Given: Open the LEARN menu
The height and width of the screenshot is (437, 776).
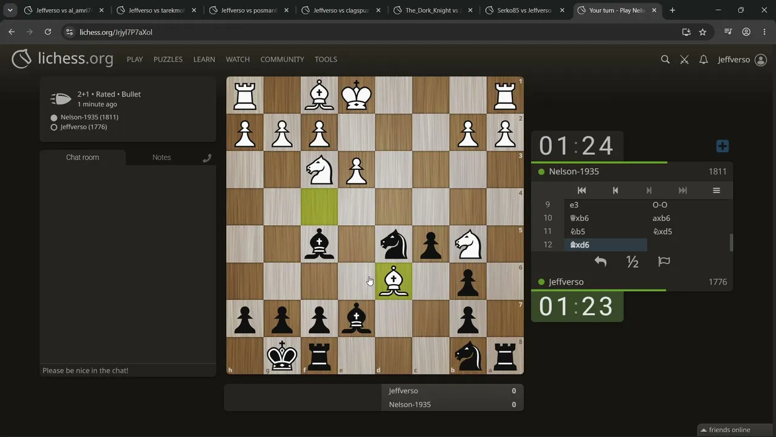Looking at the screenshot, I should pyautogui.click(x=204, y=59).
